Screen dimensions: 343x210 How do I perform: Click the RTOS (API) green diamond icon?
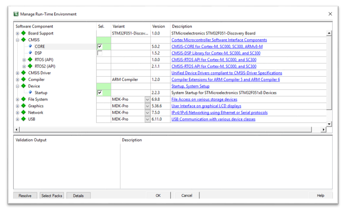[30, 60]
